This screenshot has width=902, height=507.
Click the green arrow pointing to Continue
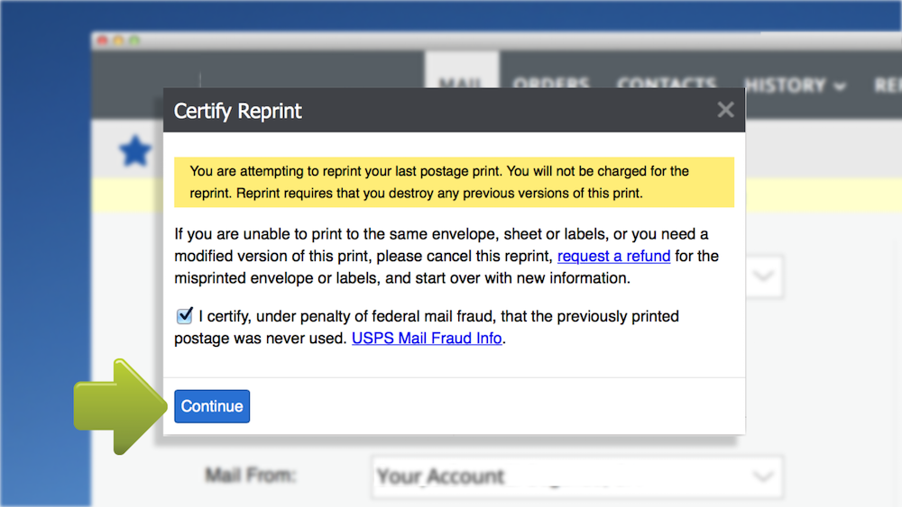point(120,406)
